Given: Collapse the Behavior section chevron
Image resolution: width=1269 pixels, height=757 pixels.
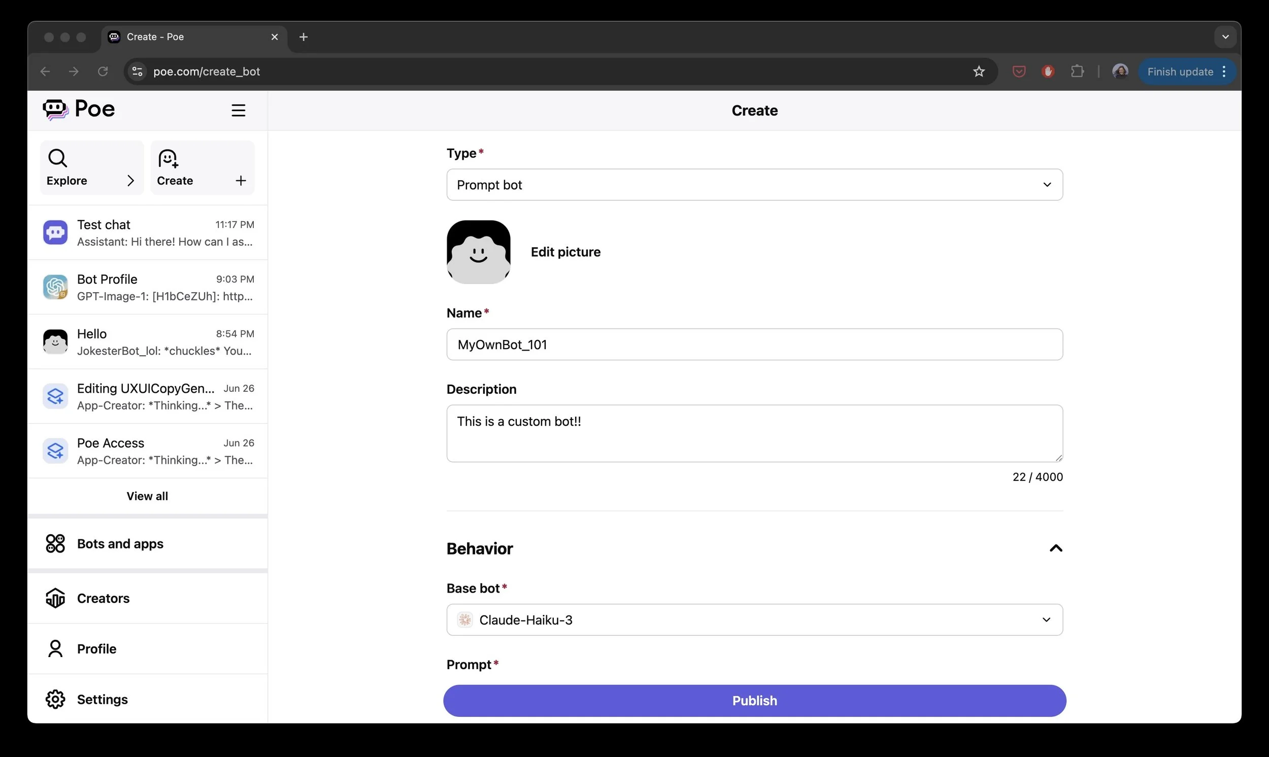Looking at the screenshot, I should (x=1055, y=548).
